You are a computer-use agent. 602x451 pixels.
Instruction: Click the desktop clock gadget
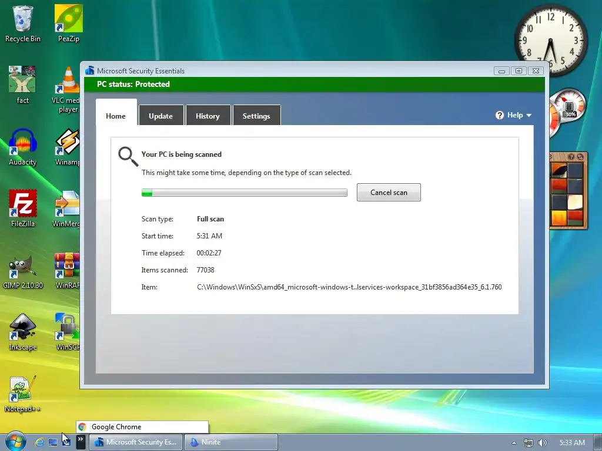[550, 39]
